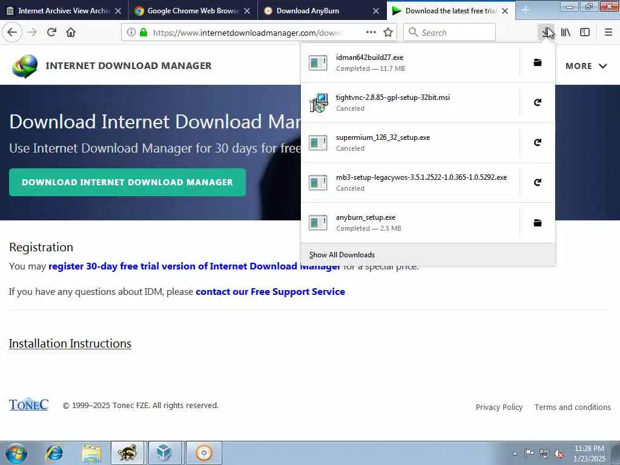Close the Google Chrome Web Browser tab

click(247, 11)
